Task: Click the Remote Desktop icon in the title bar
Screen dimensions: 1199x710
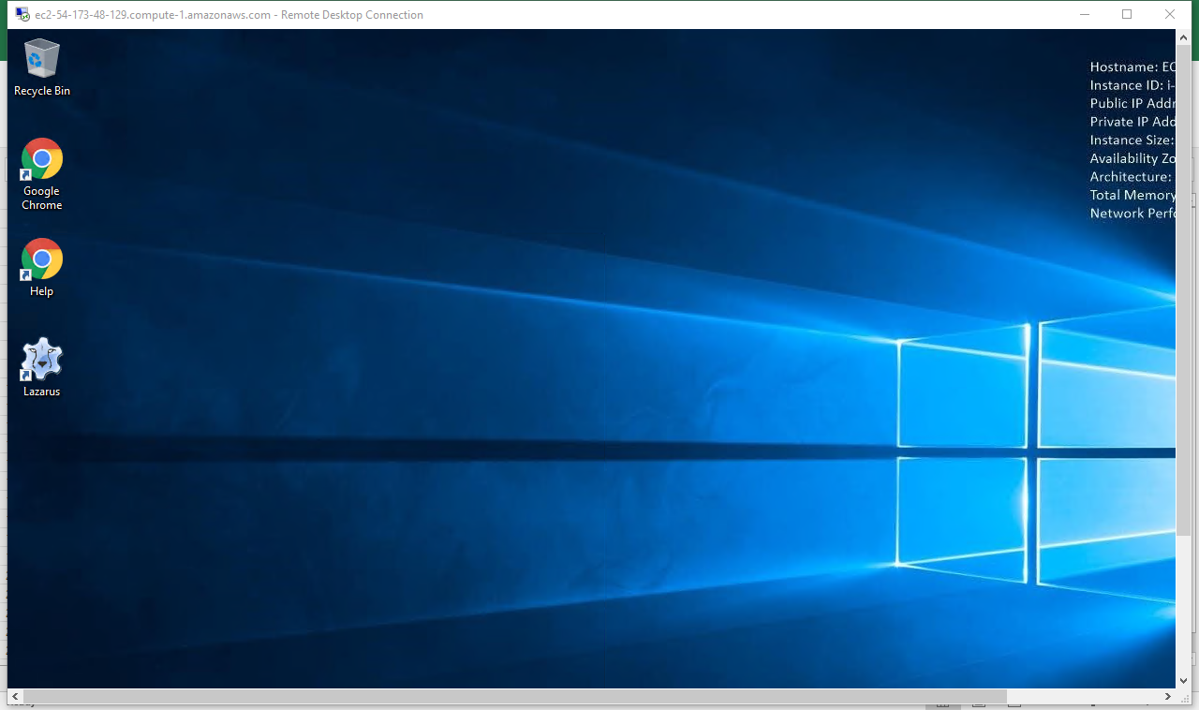Action: (22, 13)
